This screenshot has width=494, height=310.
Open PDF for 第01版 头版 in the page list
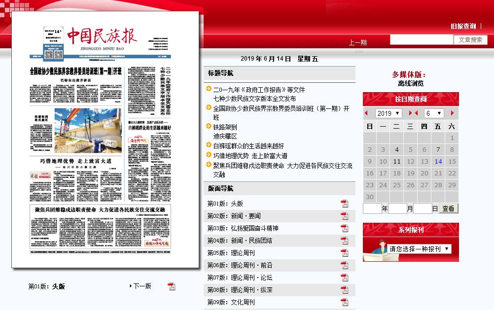(344, 204)
